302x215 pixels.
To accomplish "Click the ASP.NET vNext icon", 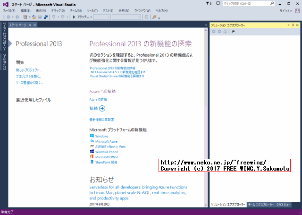I will [x=92, y=146].
